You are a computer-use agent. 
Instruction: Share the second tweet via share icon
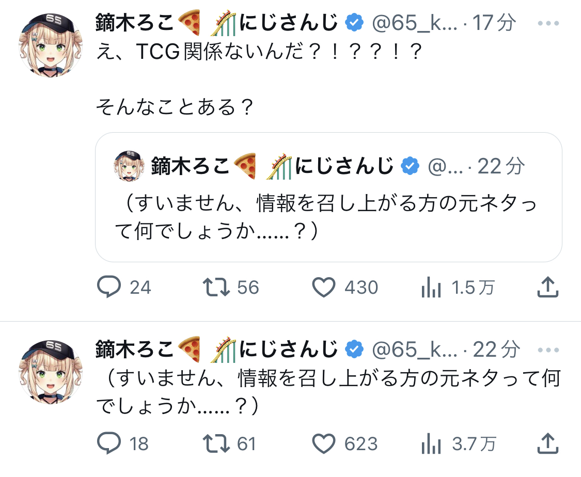(x=548, y=443)
